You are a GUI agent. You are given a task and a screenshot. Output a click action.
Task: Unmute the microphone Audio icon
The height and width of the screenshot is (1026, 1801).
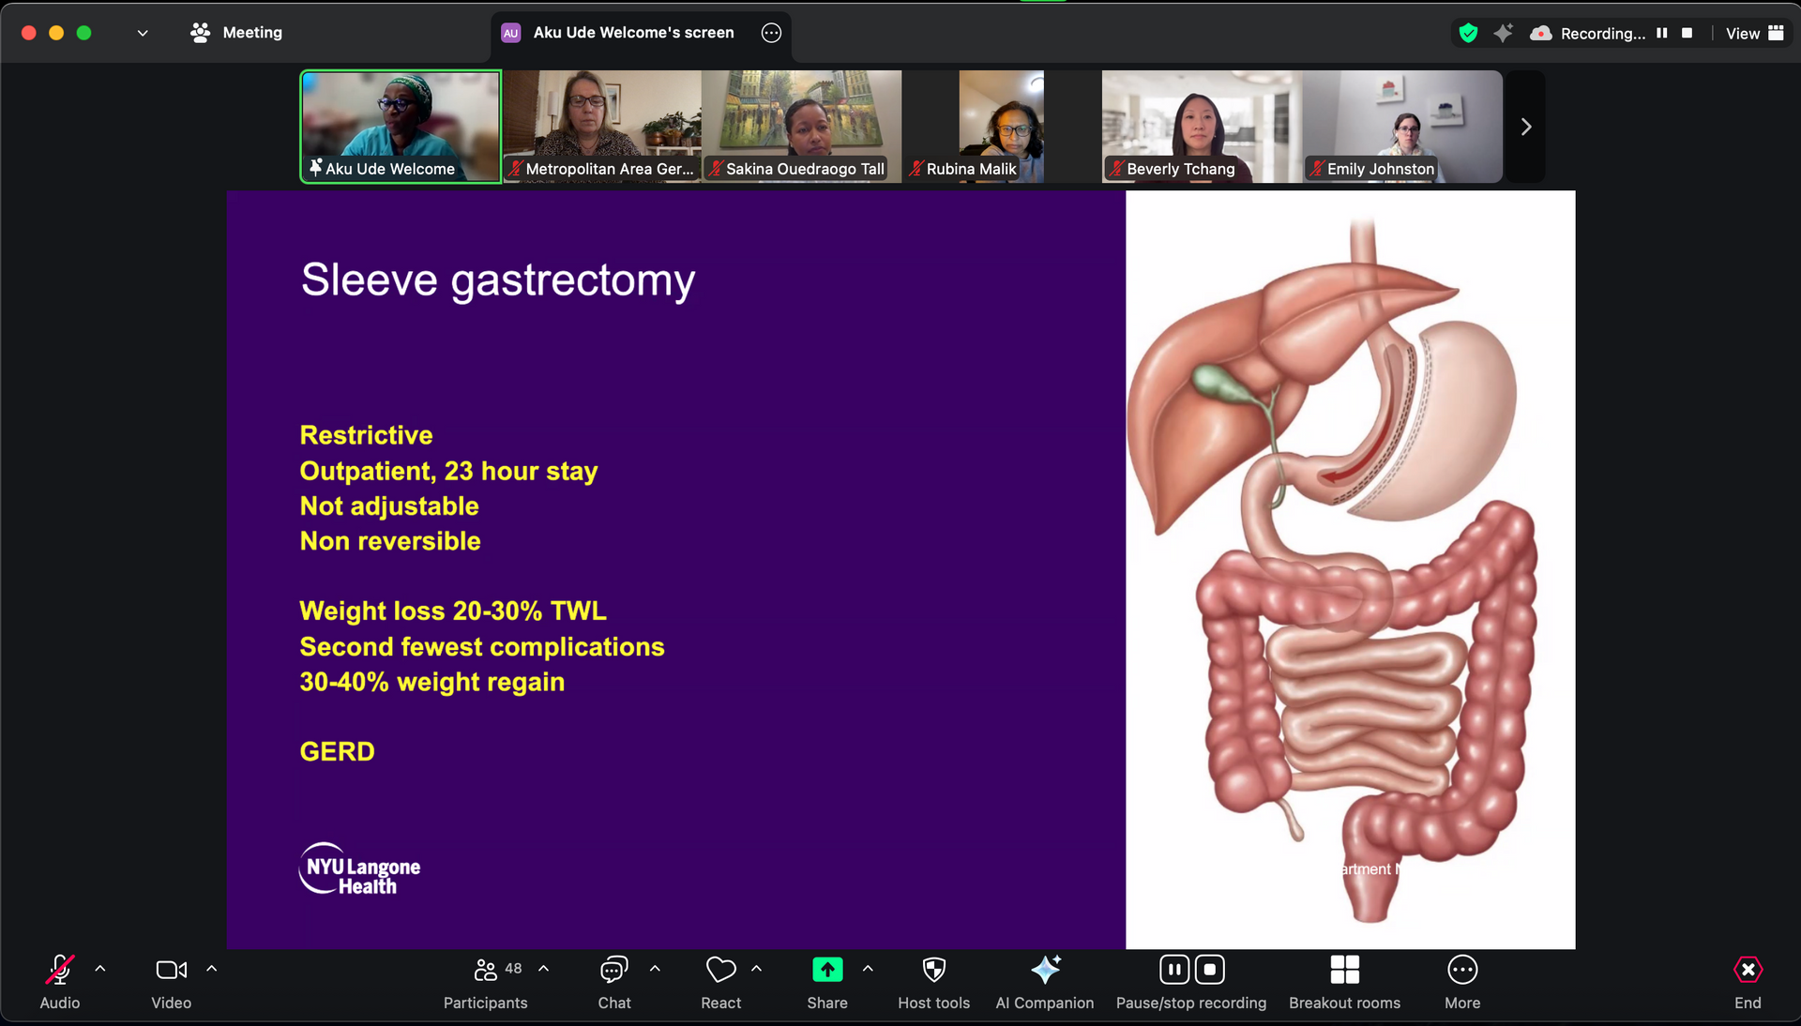59,971
